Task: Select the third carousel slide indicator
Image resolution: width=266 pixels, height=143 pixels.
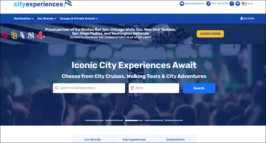Action: [x=134, y=120]
